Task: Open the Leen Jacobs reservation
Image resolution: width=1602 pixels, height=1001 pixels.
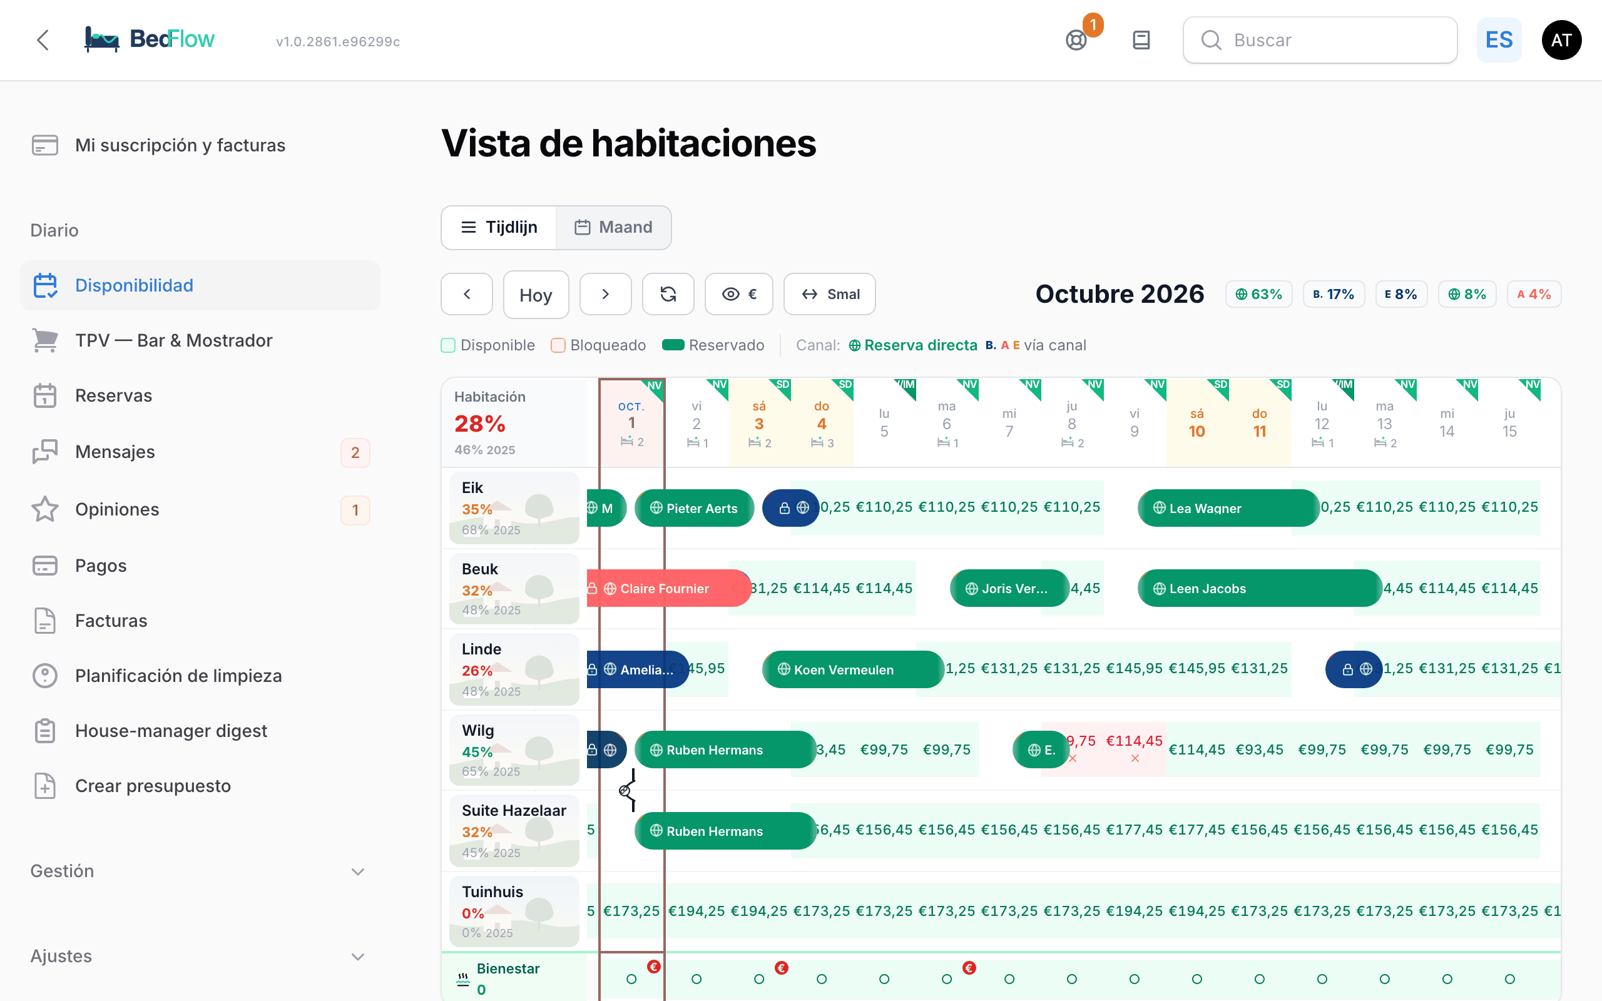Action: pos(1260,588)
